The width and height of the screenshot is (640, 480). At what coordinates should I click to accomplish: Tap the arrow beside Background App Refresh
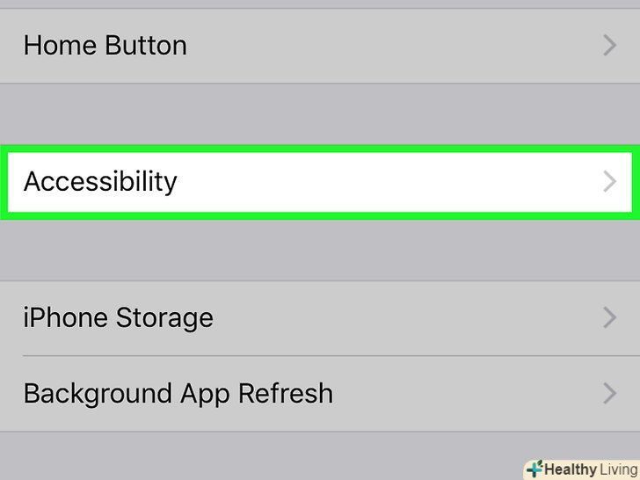[x=610, y=393]
